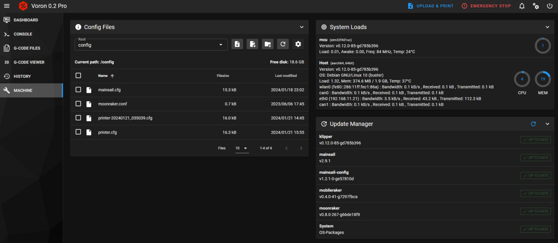The image size is (558, 243).
Task: Check the mainsail.cfg checkbox
Action: (78, 90)
